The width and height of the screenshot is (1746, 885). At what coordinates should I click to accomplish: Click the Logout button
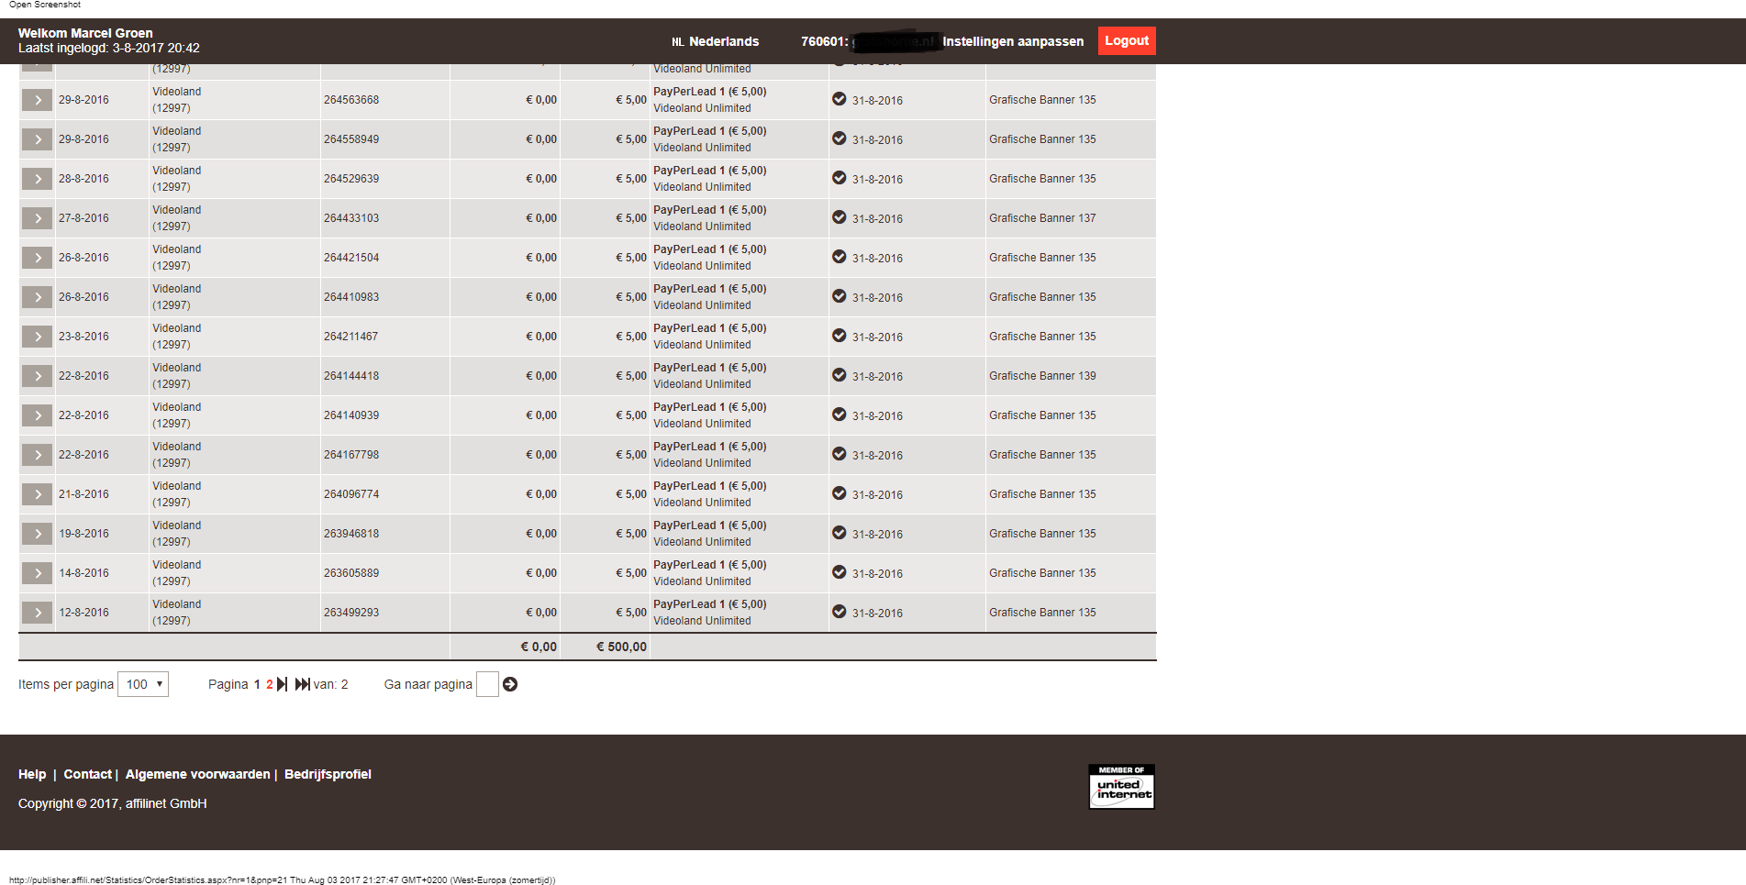click(1127, 40)
